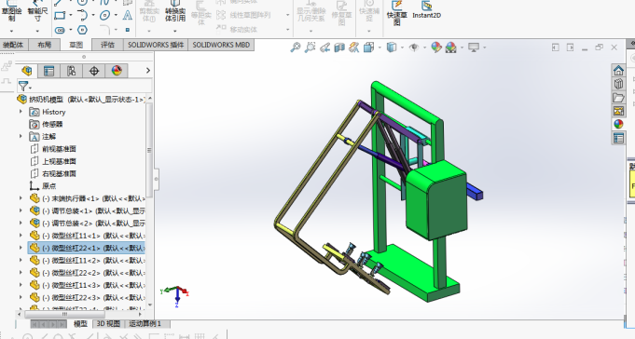
Task: Switch to SOLIDWORKS MBD tab
Action: (221, 45)
